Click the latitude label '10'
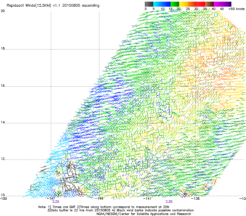Viewport: 246px width, 216px height. (x=3, y=195)
